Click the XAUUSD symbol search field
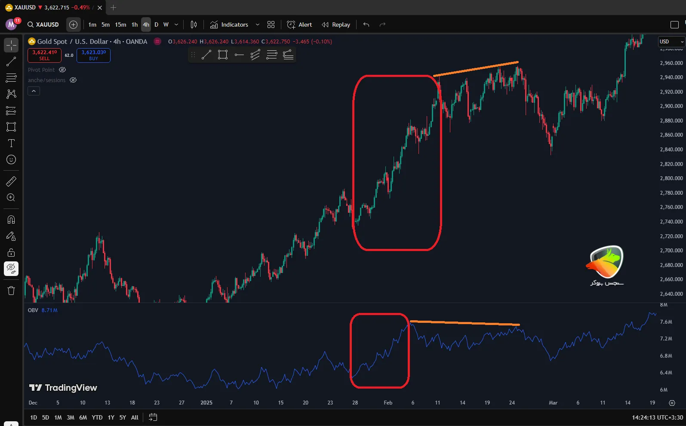This screenshot has width=686, height=426. (43, 25)
